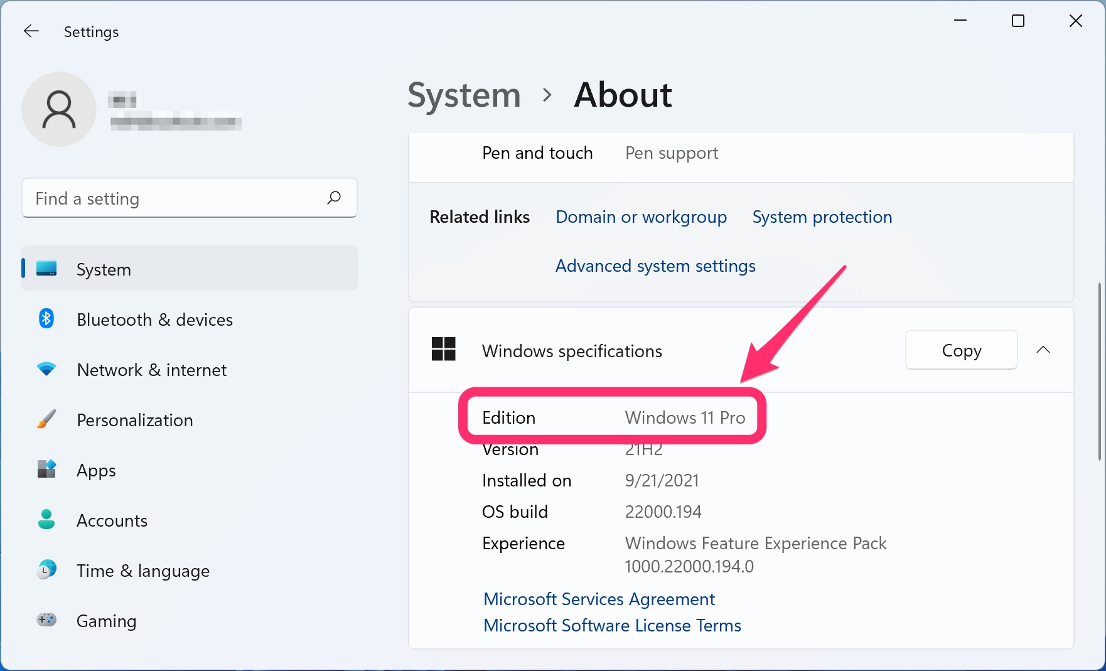This screenshot has height=671, width=1106.
Task: Click the user profile avatar
Action: point(59,109)
